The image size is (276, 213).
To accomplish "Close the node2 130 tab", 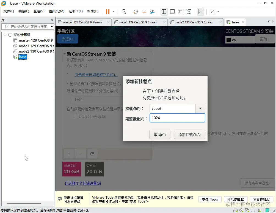I will (220, 22).
